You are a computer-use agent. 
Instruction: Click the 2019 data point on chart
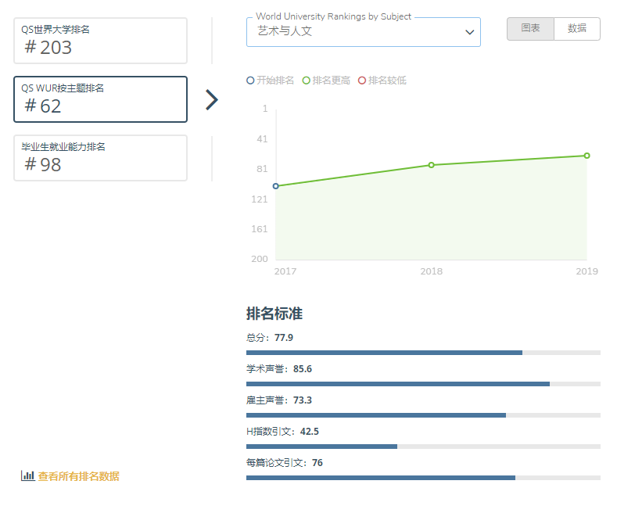pos(587,156)
